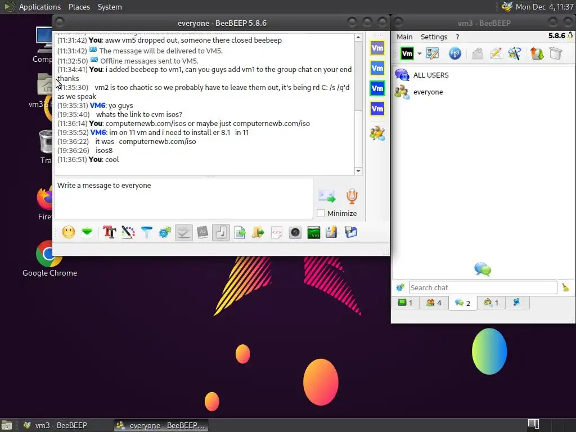Click the blue network broadcast icon
This screenshot has height=432, width=576.
(x=454, y=53)
